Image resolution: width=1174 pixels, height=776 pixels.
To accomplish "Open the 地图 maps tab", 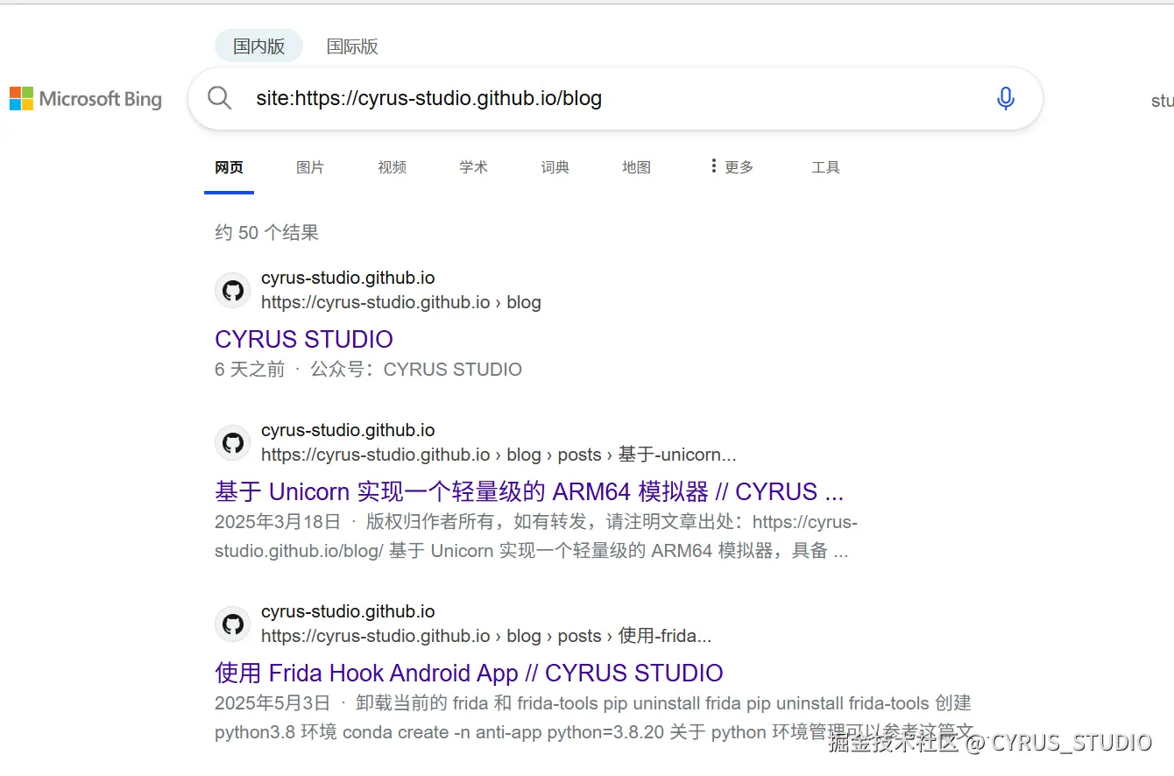I will click(x=636, y=167).
